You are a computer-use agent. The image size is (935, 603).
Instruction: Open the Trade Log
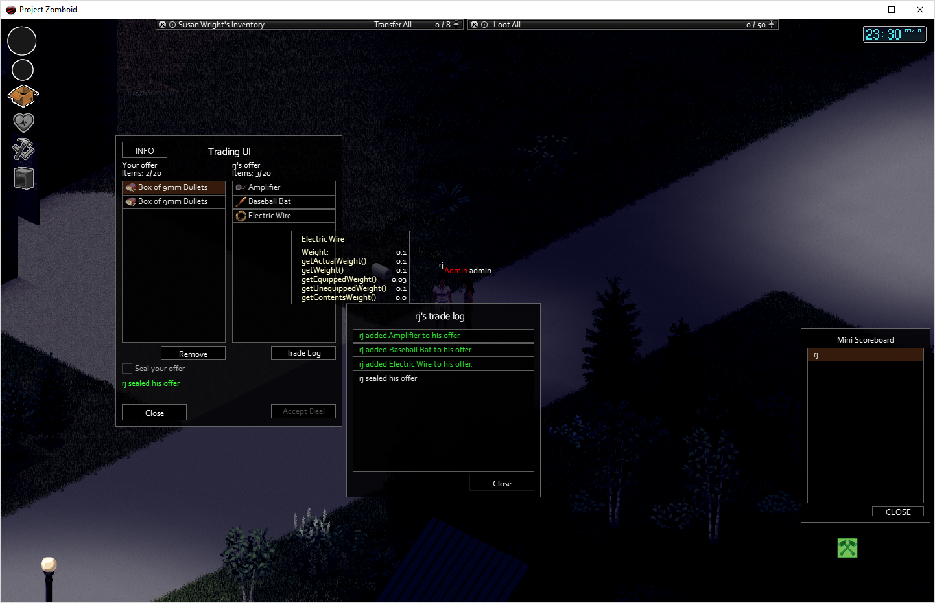click(x=303, y=353)
